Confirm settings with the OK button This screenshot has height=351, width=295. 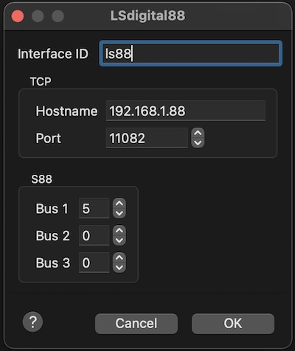233,323
